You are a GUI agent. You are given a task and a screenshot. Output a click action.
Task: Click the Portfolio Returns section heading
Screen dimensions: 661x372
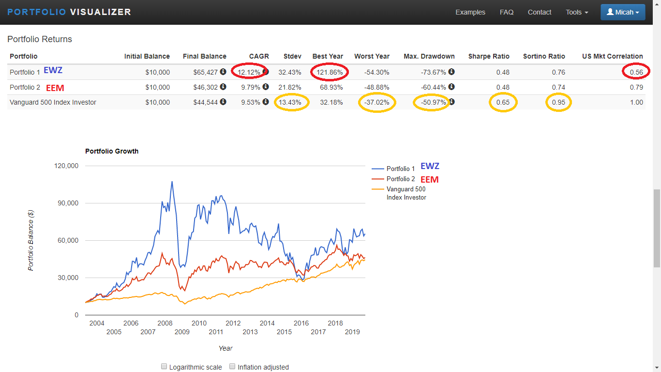(40, 39)
